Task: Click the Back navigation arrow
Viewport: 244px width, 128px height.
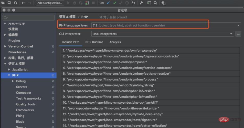Action: tap(23, 3)
